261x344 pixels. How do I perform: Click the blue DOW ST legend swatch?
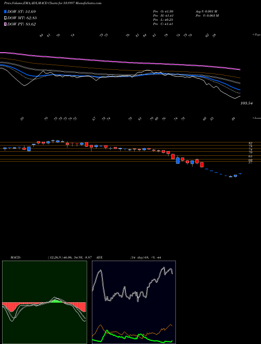pyautogui.click(x=5, y=11)
